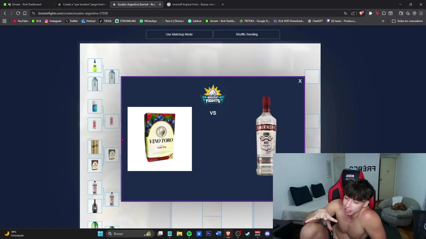Screen dimensions: 426x239
Task: Bookmark this page with the bookmark icon
Action: 25,13
